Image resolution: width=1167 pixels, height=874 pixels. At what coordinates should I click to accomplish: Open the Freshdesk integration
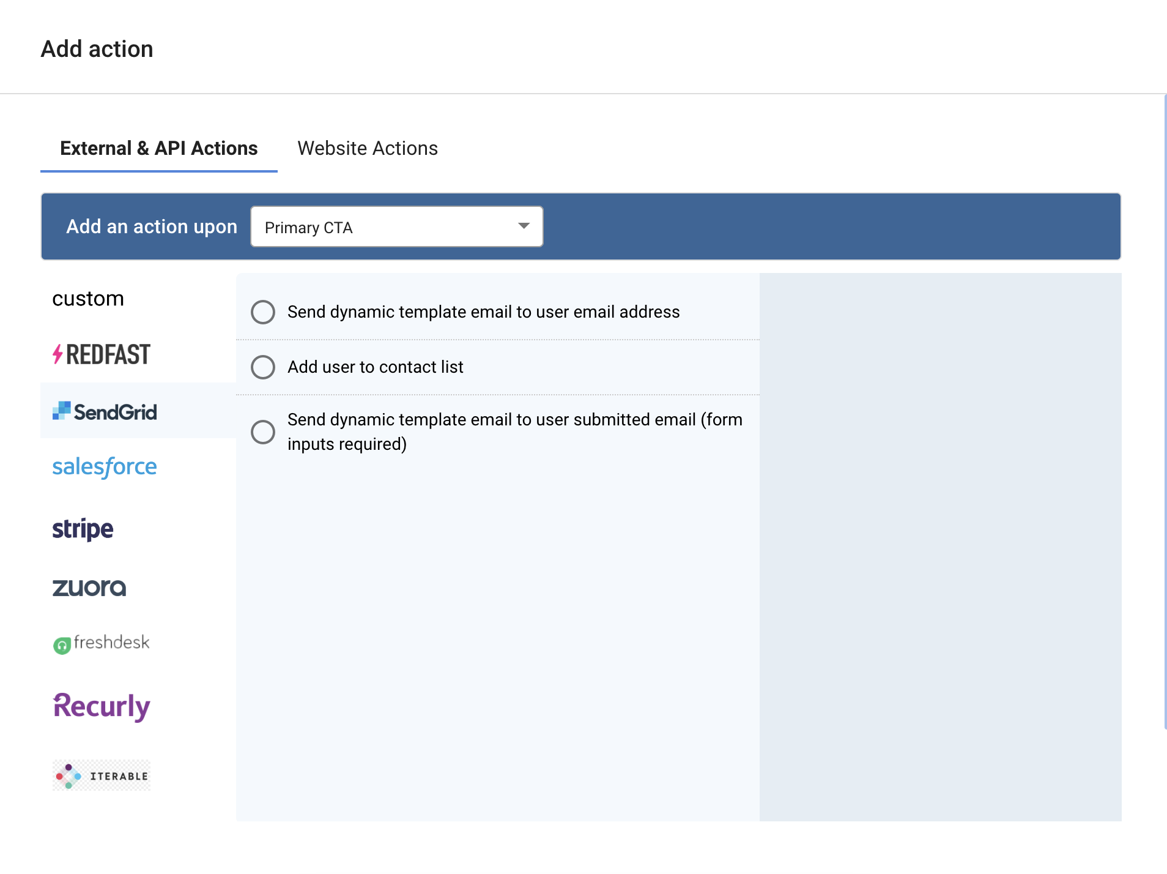click(x=102, y=643)
